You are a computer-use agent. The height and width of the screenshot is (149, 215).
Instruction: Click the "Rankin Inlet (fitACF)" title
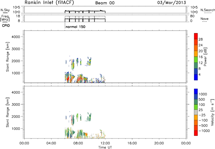coord(49,3)
